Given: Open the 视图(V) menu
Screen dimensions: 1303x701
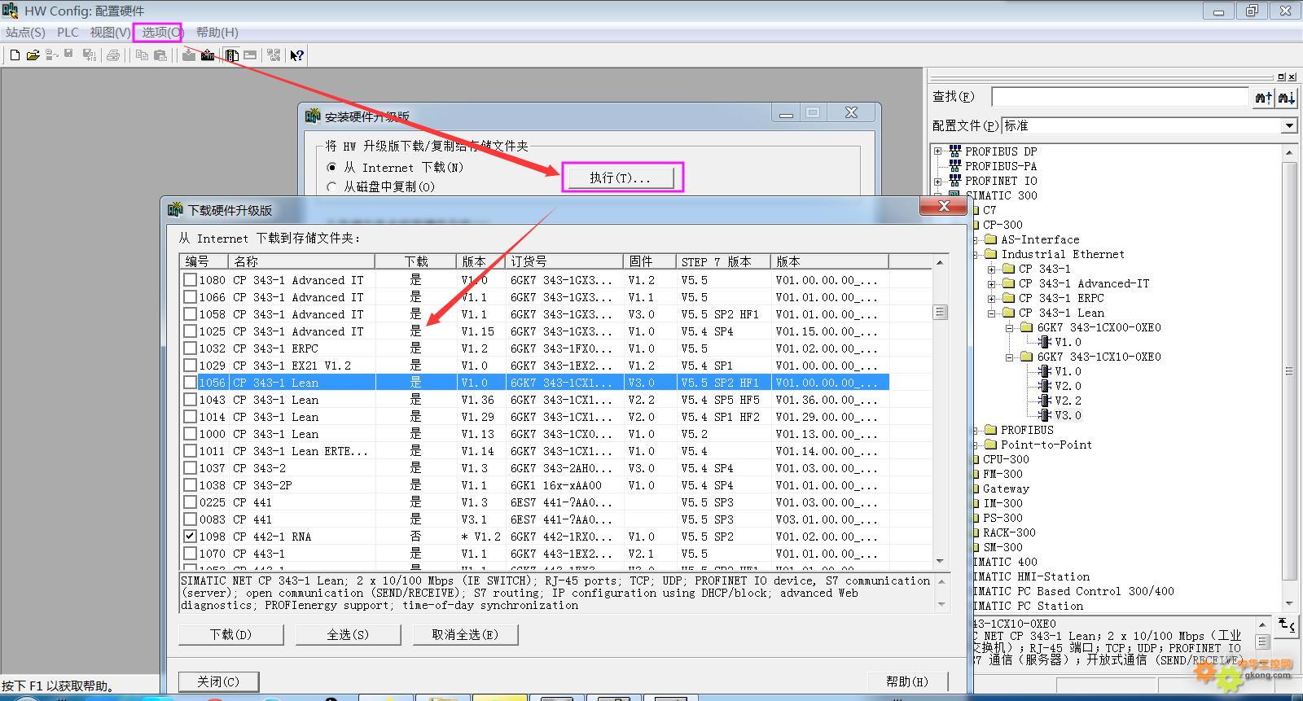Looking at the screenshot, I should [110, 33].
